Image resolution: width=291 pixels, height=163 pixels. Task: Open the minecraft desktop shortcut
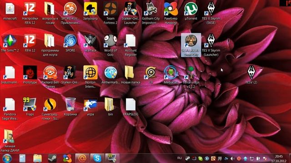tap(10, 11)
